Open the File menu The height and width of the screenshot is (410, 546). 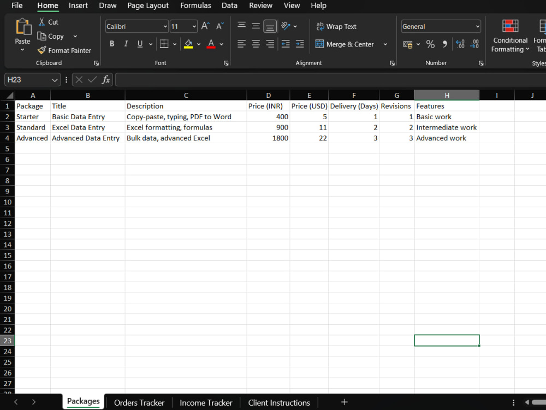[17, 5]
